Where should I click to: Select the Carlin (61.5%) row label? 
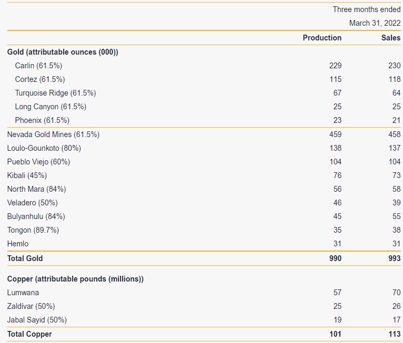[x=38, y=66]
